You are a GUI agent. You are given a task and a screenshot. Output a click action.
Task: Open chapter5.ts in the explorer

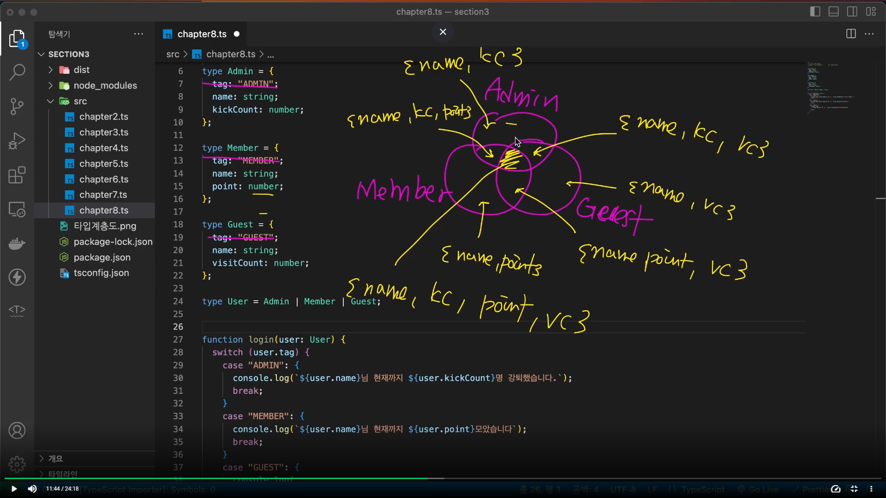pos(103,164)
